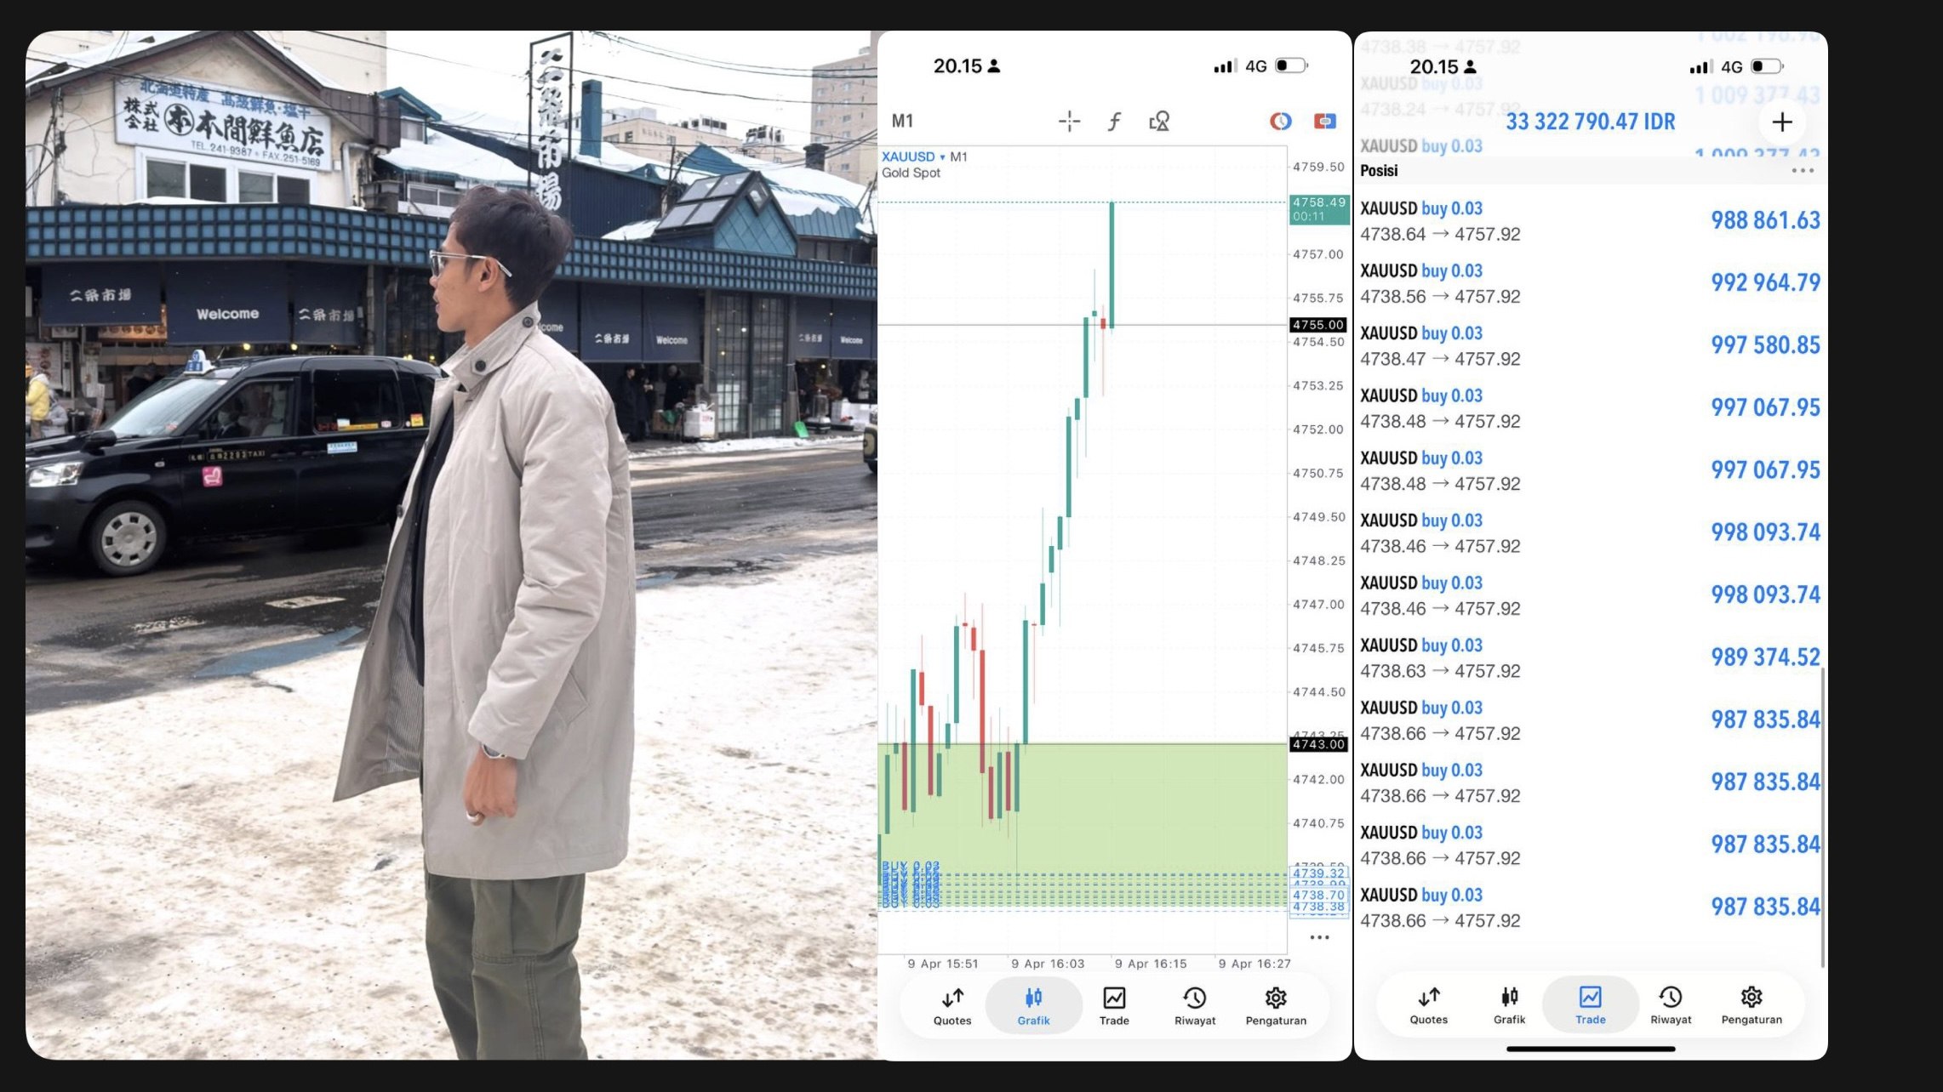Open Grafik tab in Trade screen
1943x1092 pixels.
pos(1509,1005)
